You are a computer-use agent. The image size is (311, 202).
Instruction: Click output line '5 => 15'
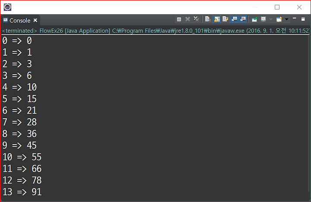tap(19, 99)
